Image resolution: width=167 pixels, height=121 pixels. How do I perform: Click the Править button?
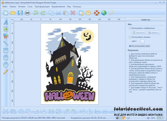(153, 32)
